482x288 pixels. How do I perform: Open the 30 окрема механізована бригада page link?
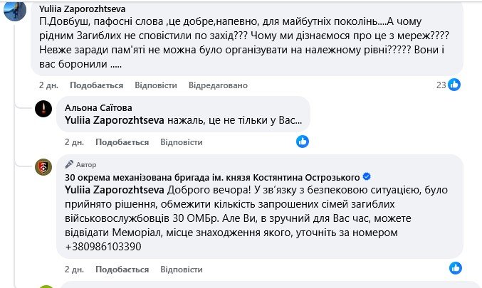point(212,177)
